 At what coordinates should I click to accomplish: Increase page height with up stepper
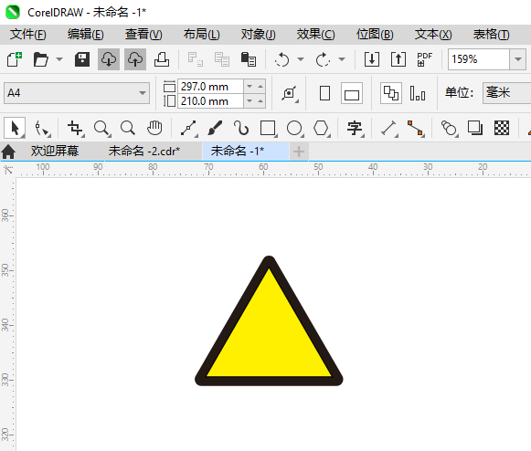tap(260, 101)
